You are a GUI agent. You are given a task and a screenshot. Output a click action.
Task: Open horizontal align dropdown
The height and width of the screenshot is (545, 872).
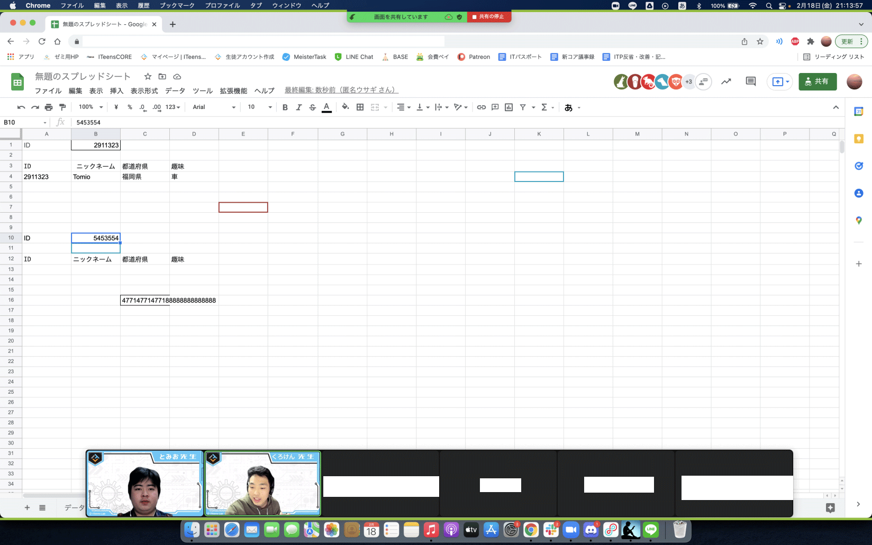click(404, 107)
